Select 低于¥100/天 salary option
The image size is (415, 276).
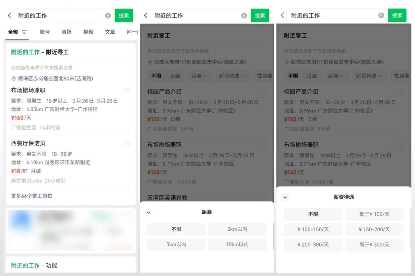374,214
